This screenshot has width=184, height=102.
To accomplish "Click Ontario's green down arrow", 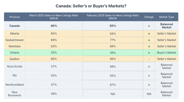I will click(149, 53).
